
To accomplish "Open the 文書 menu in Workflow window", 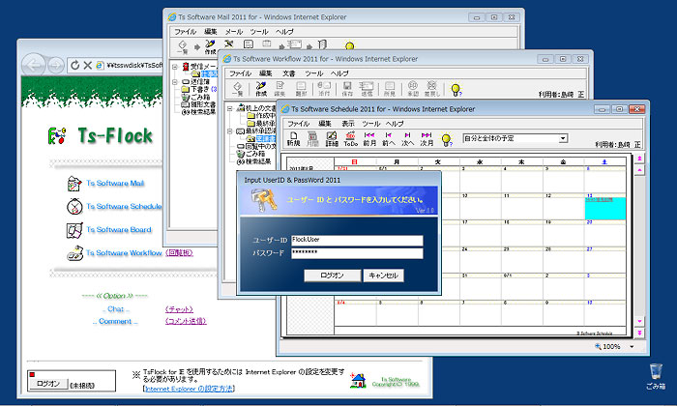I will click(x=289, y=73).
